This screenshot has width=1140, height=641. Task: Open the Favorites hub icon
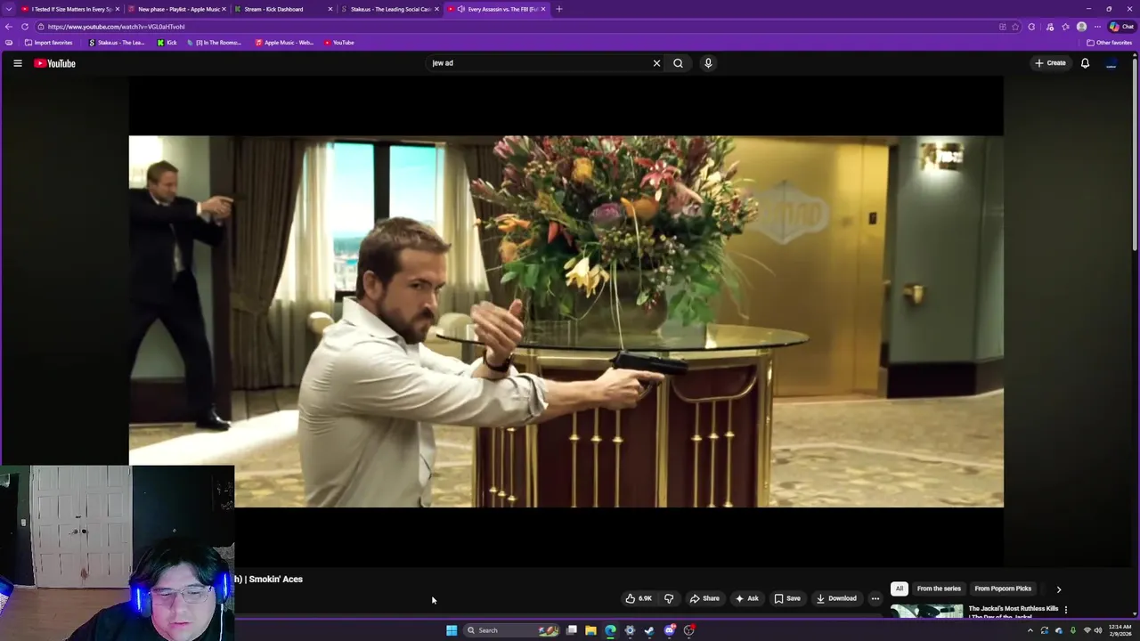(x=1066, y=27)
